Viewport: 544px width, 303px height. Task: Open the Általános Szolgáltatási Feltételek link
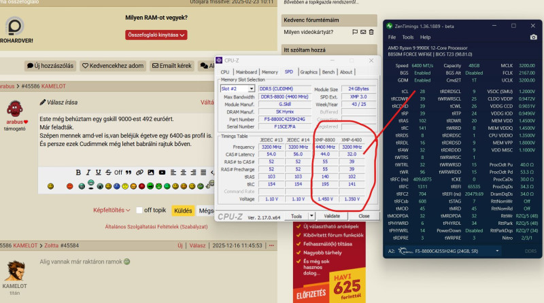[156, 227]
